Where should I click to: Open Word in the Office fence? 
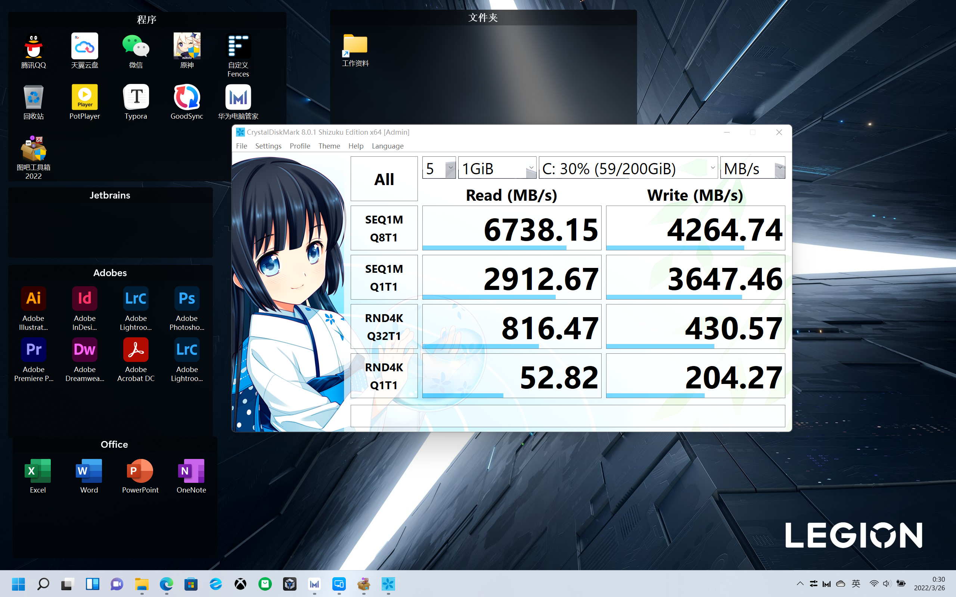point(89,476)
